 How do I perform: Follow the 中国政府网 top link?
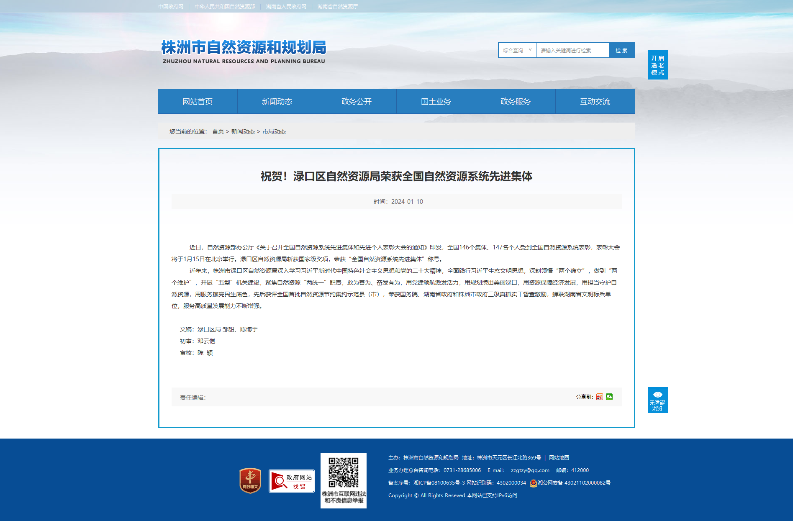(x=171, y=7)
